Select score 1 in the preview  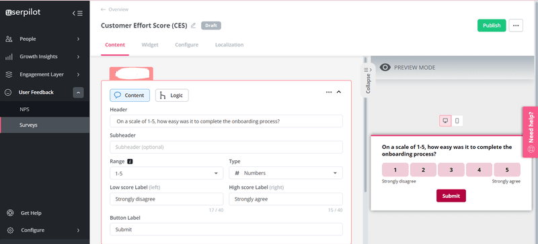(395, 170)
